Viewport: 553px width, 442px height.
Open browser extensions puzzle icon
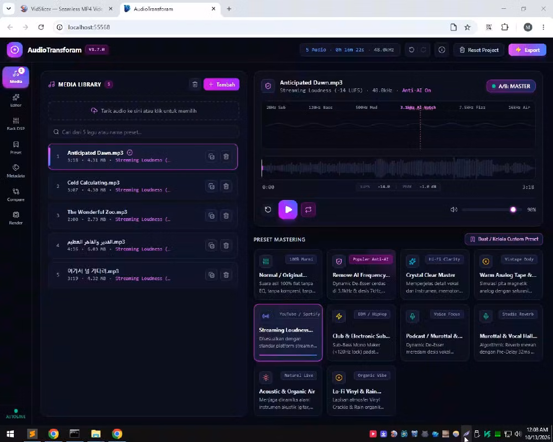pyautogui.click(x=505, y=27)
